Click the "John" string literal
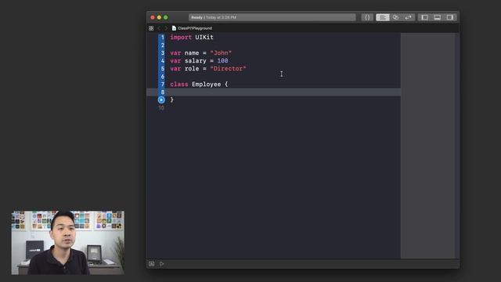 (x=221, y=53)
